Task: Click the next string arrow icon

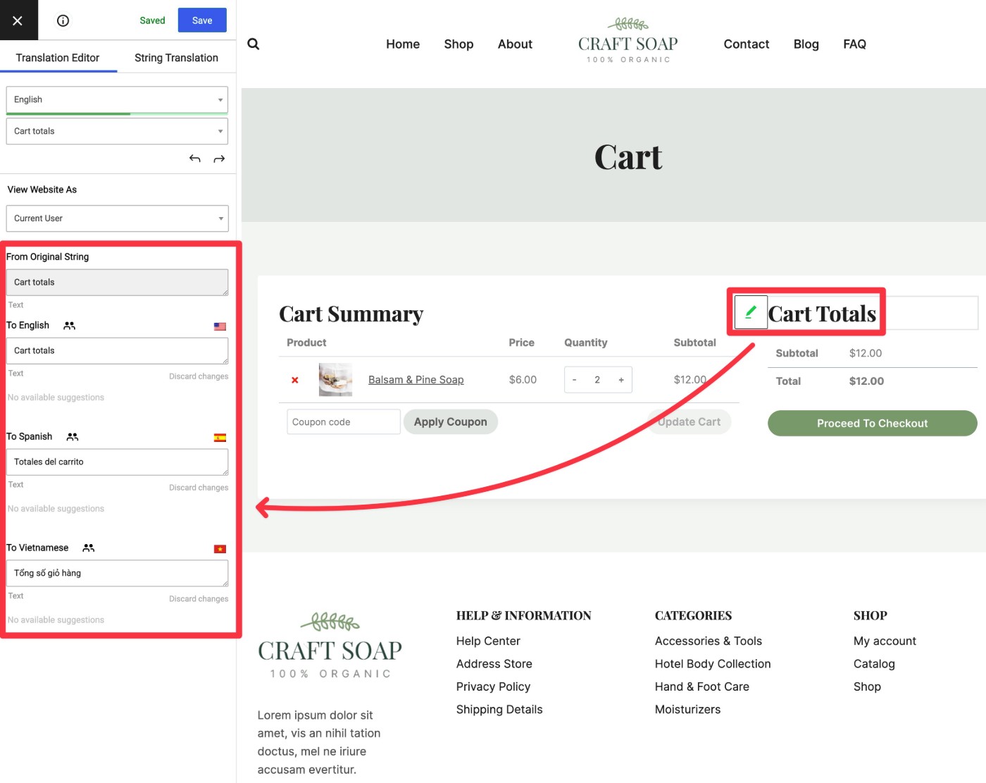Action: [x=219, y=159]
